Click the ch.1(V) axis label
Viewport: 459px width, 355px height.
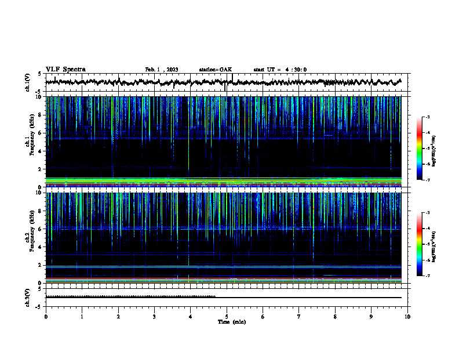pos(28,82)
